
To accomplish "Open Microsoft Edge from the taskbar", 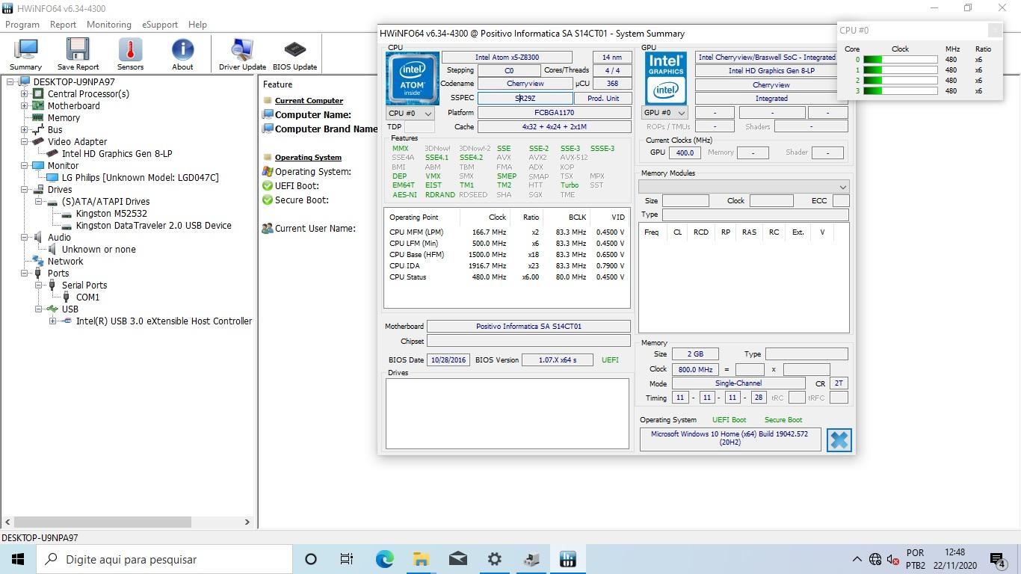I will click(x=384, y=559).
